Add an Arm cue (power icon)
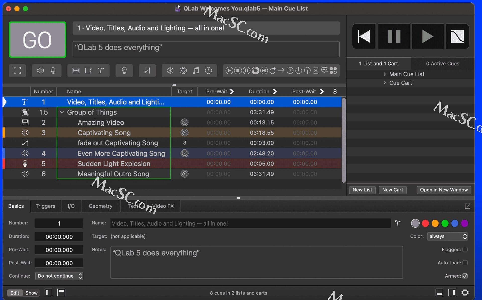The width and height of the screenshot is (482, 300). click(x=298, y=71)
